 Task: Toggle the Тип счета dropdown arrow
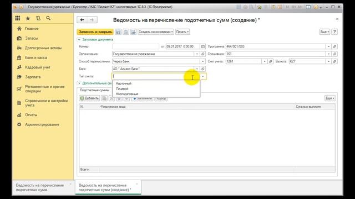[203, 76]
